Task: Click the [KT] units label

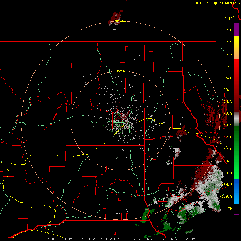Action: click(229, 18)
